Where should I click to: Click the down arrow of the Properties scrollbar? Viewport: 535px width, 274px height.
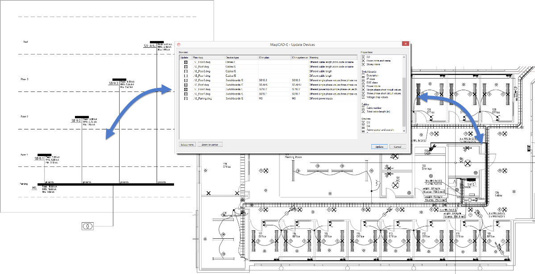[403, 131]
